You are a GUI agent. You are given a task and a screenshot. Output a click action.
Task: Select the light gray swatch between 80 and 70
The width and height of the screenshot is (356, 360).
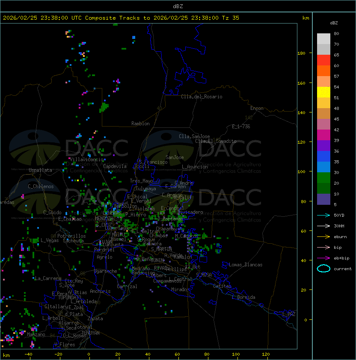click(x=323, y=39)
